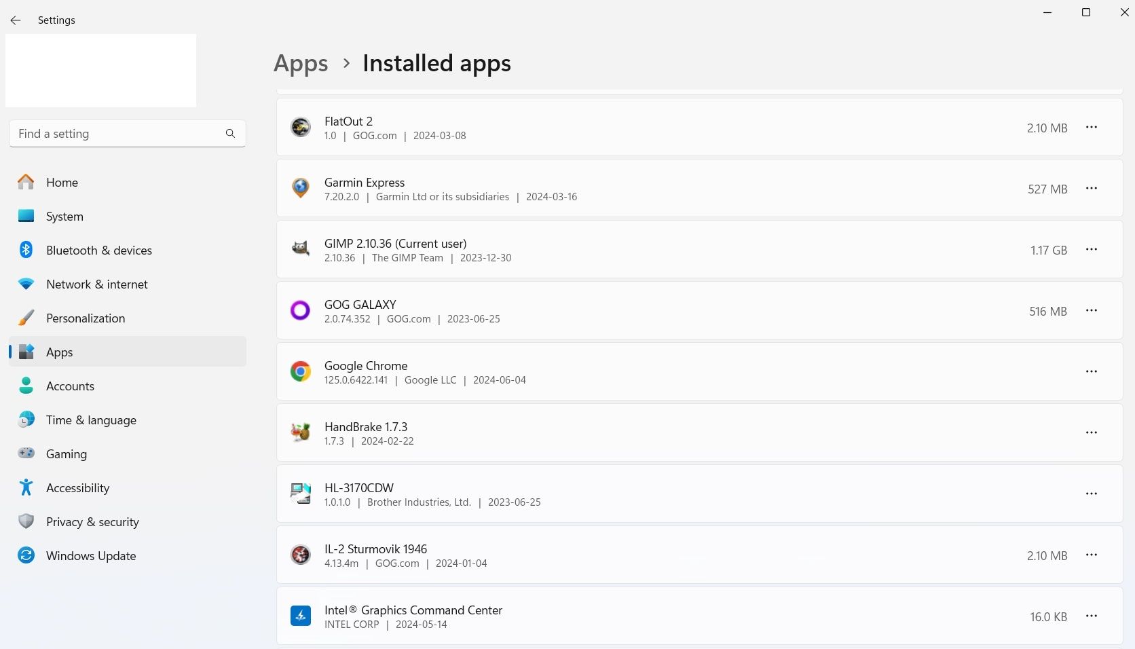This screenshot has width=1135, height=649.
Task: Click the search magnifier icon
Action: [x=231, y=134]
